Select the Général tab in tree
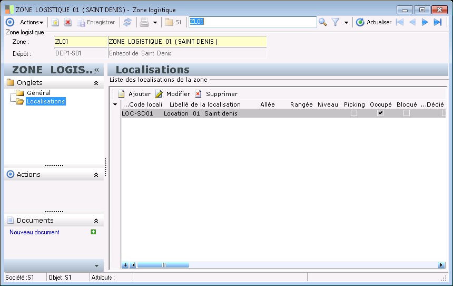 pyautogui.click(x=38, y=93)
